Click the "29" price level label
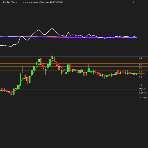The width and height of the screenshot is (148, 148). tap(140, 77)
